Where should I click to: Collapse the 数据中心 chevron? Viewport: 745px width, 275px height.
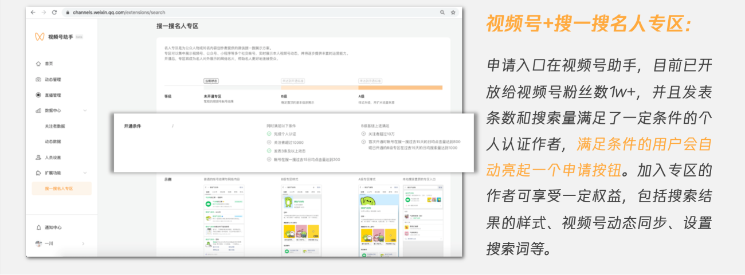click(85, 111)
